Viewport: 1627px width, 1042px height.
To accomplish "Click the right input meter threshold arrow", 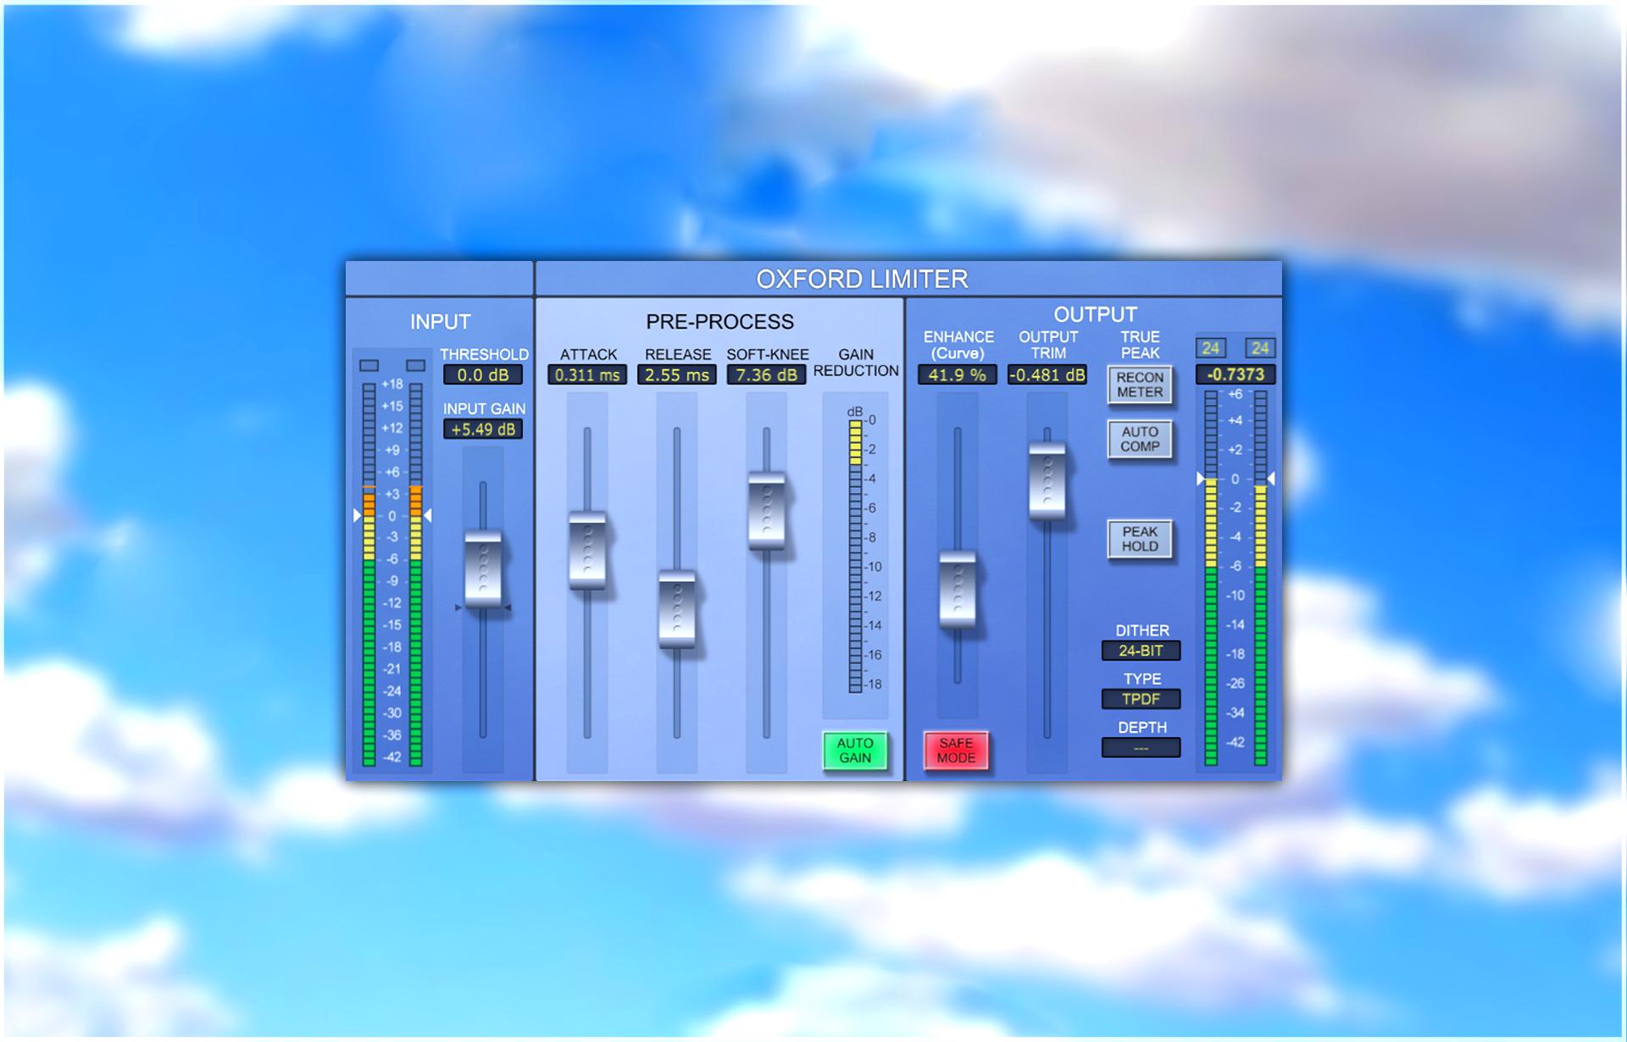I will (428, 515).
